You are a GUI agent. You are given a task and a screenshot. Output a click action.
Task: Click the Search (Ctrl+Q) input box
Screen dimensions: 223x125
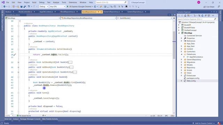(x=111, y=2)
